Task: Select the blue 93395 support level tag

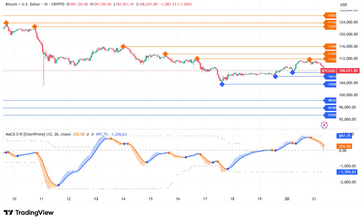Action: point(330,115)
